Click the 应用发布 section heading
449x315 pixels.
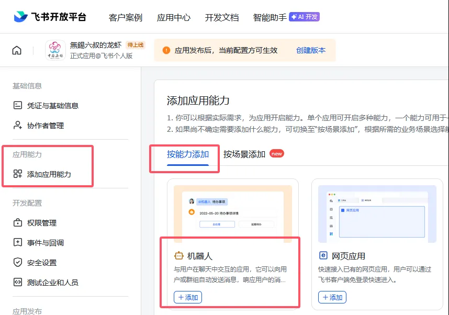click(x=27, y=311)
